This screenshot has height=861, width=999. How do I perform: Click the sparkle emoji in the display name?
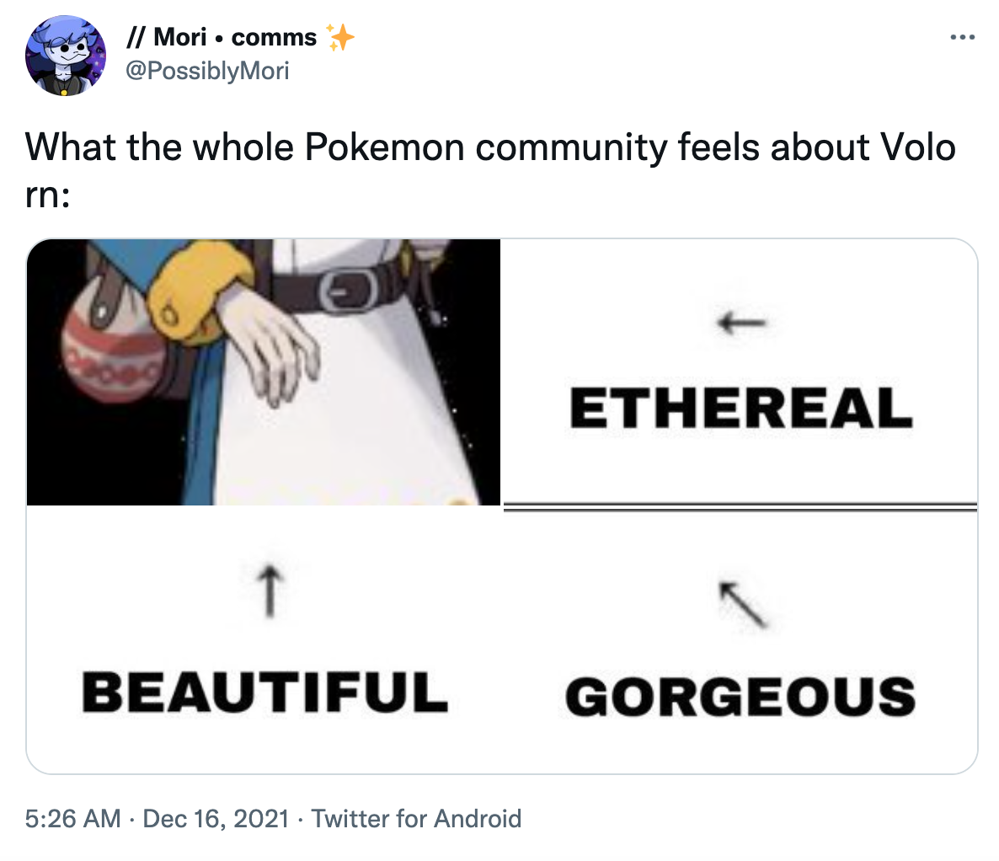339,36
